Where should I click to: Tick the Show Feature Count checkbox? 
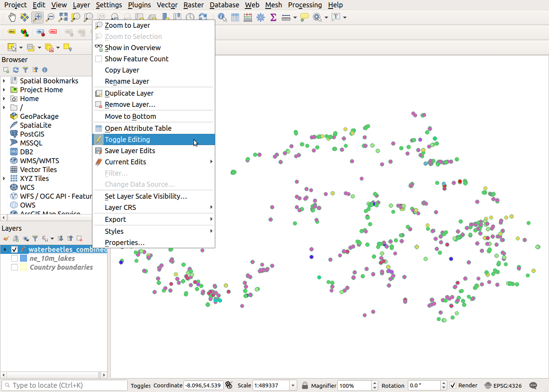[99, 59]
